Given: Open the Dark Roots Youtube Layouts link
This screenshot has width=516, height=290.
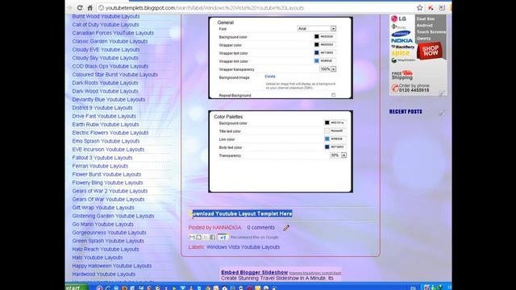Looking at the screenshot, I should pyautogui.click(x=105, y=83).
